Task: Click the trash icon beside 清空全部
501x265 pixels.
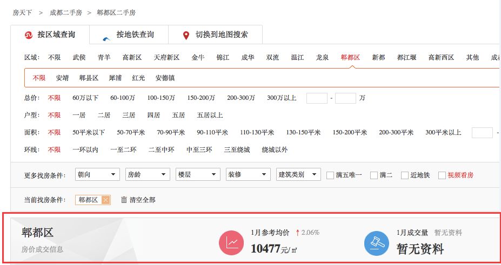Action: [124, 200]
